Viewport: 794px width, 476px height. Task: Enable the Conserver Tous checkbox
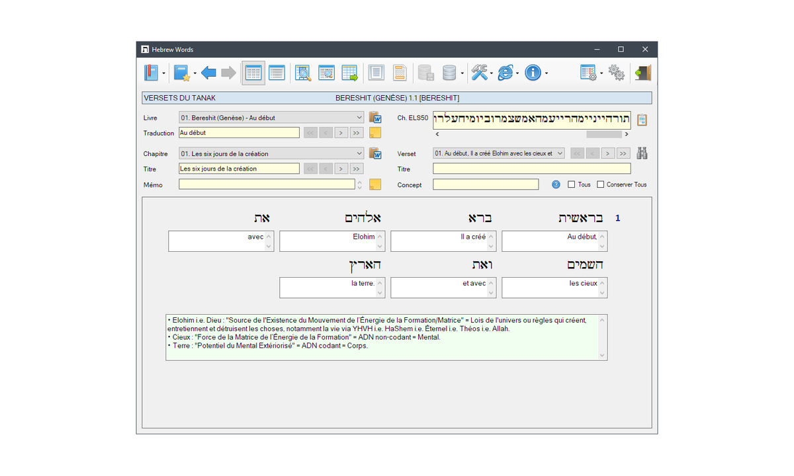(x=601, y=184)
